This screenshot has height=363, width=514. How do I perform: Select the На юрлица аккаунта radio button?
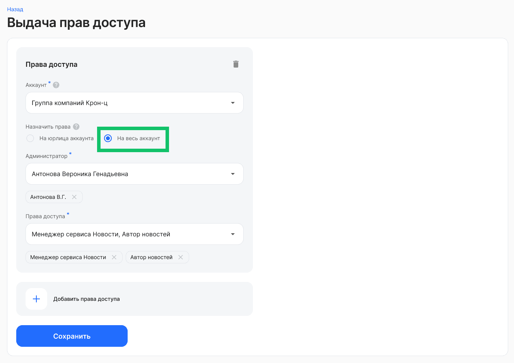click(30, 138)
